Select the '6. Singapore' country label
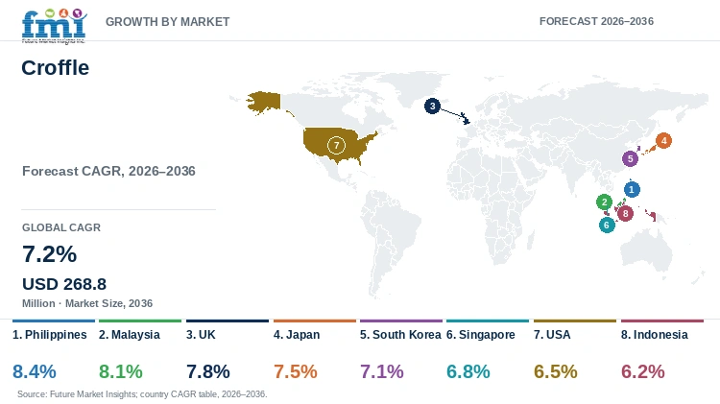The width and height of the screenshot is (720, 404). point(481,335)
